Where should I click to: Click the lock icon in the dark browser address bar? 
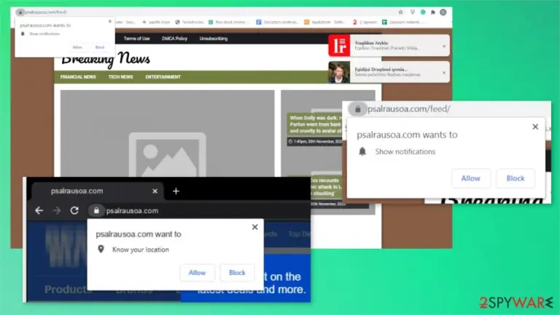[x=96, y=210]
